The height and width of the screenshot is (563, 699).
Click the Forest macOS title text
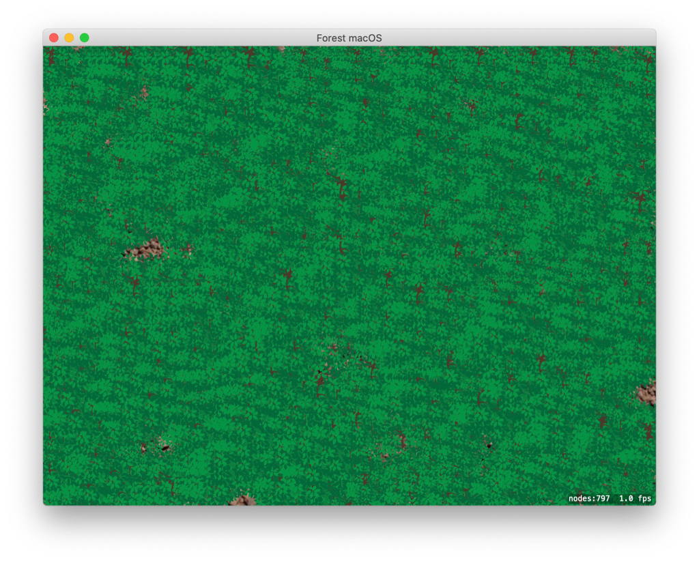point(349,38)
